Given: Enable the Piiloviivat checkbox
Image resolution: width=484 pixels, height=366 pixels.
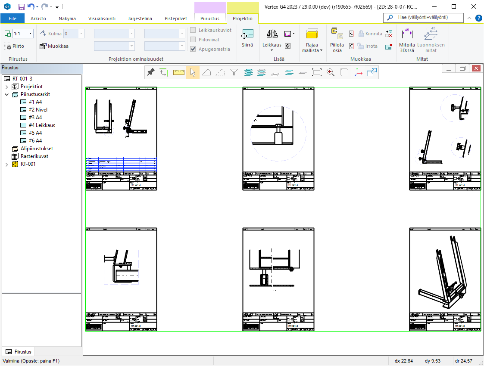Looking at the screenshot, I should [193, 40].
